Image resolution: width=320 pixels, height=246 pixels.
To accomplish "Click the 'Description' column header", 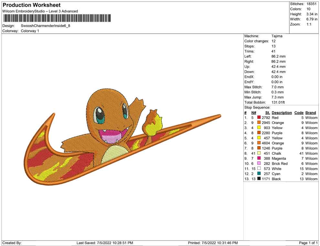I will 282,112.
